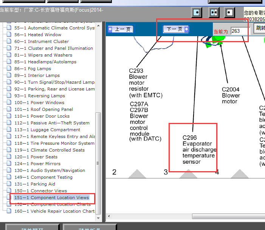Image resolution: width=265 pixels, height=230 pixels.
Task: Open 90-1 Turn Signal/Stop/Hazard Lamps
Action: pyautogui.click(x=54, y=82)
